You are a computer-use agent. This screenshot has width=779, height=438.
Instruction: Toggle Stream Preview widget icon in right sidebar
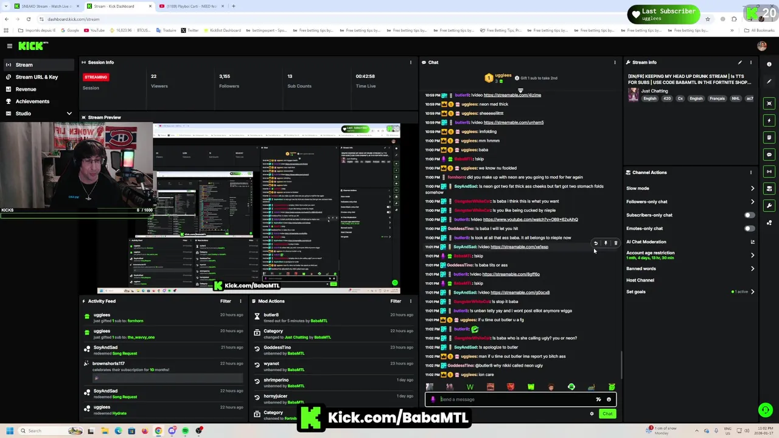(x=769, y=103)
